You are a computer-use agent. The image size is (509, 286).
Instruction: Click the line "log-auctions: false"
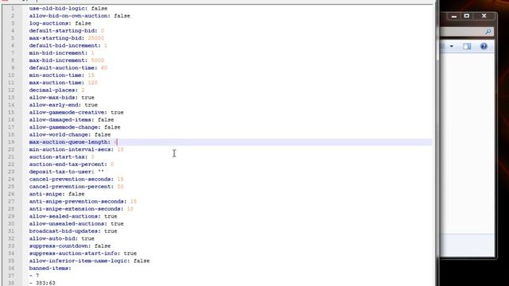[x=60, y=23]
